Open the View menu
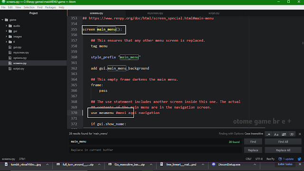 tap(18, 8)
